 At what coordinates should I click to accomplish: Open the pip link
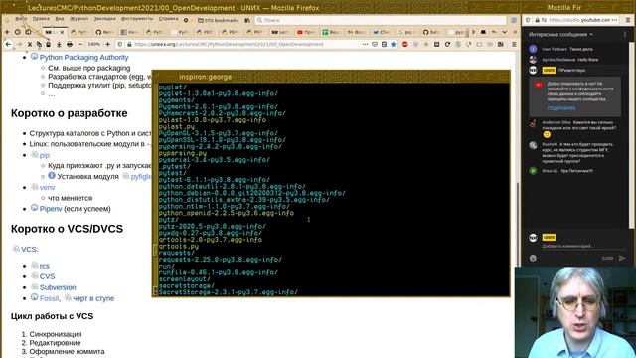[44, 155]
